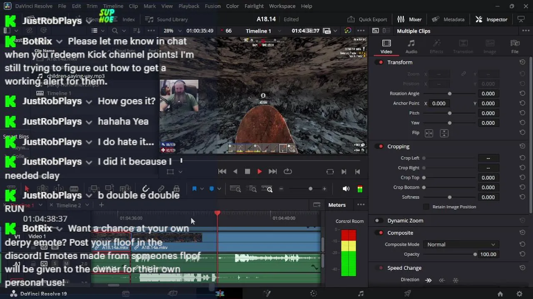Viewport: 533px width, 299px height.
Task: Click the Crop Top value field
Action: (x=488, y=178)
